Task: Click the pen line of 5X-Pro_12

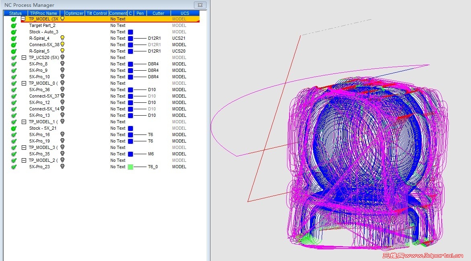Action: pos(140,103)
